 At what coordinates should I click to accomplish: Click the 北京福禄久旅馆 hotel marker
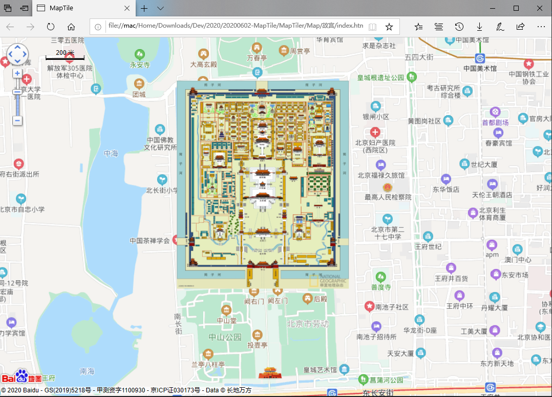tap(380, 165)
